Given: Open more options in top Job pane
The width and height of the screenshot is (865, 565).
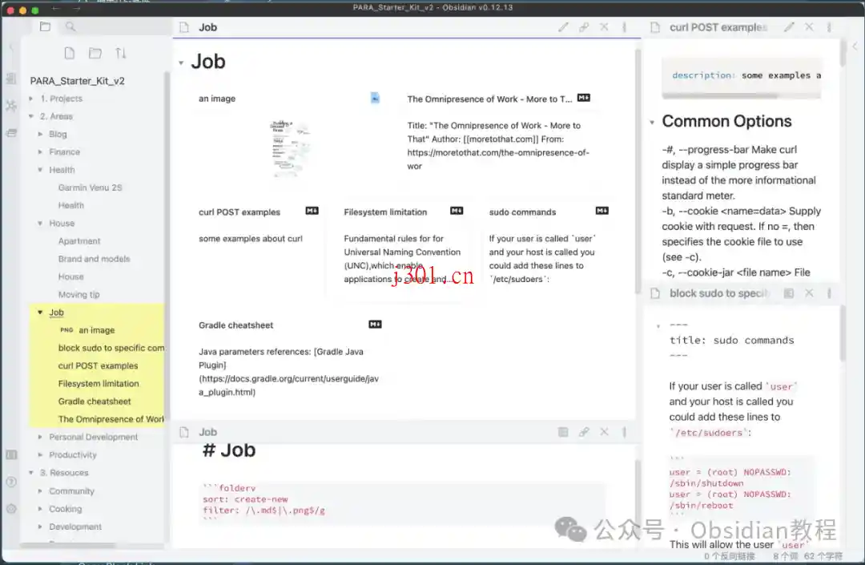Looking at the screenshot, I should point(625,27).
